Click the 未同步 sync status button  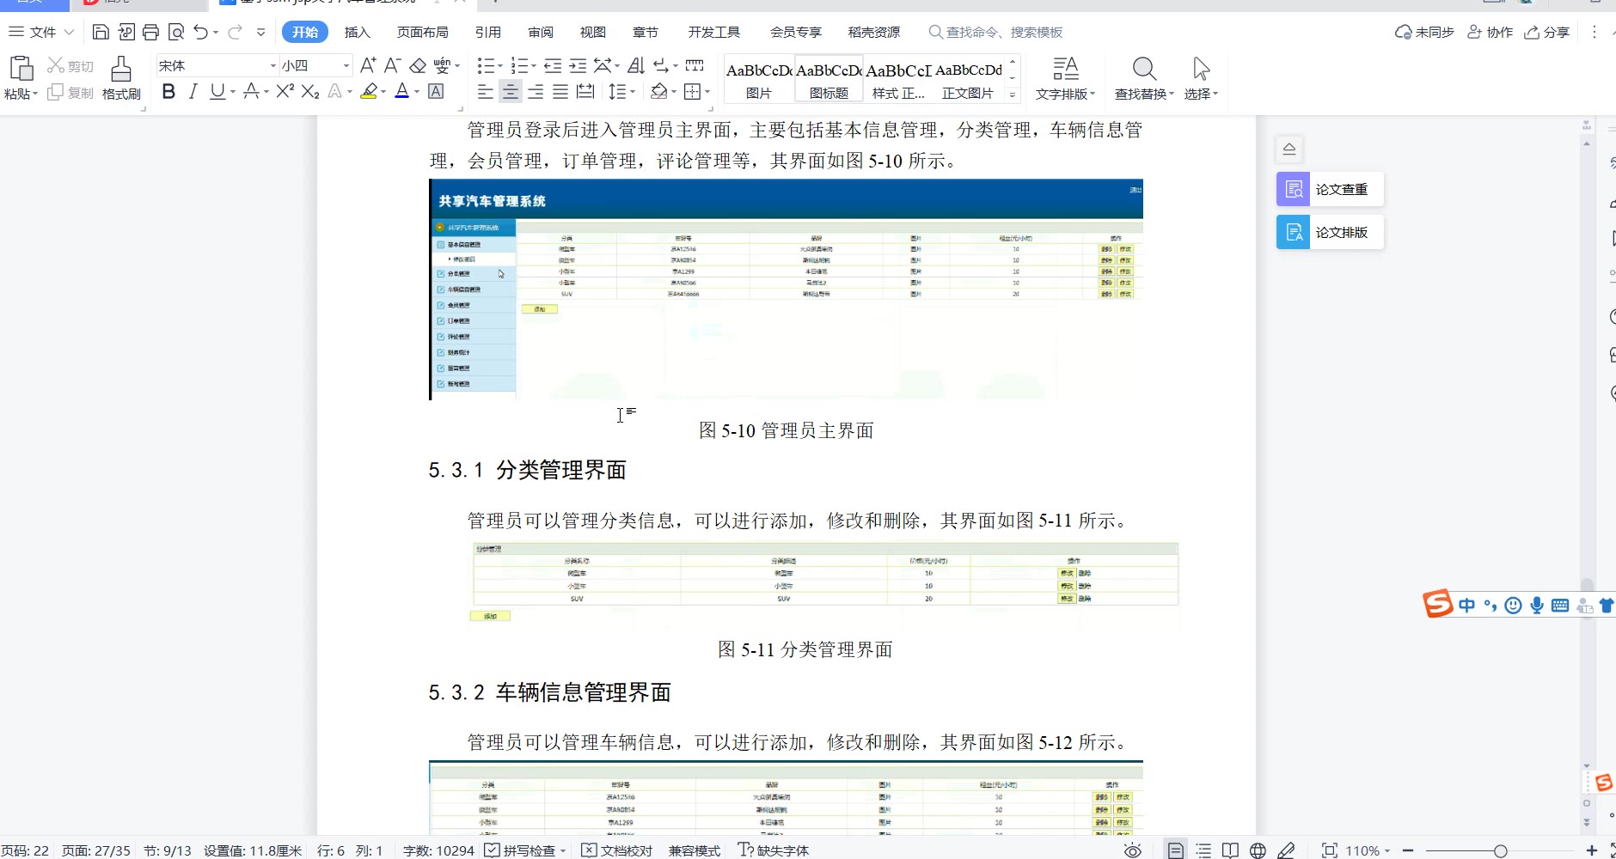tap(1424, 32)
